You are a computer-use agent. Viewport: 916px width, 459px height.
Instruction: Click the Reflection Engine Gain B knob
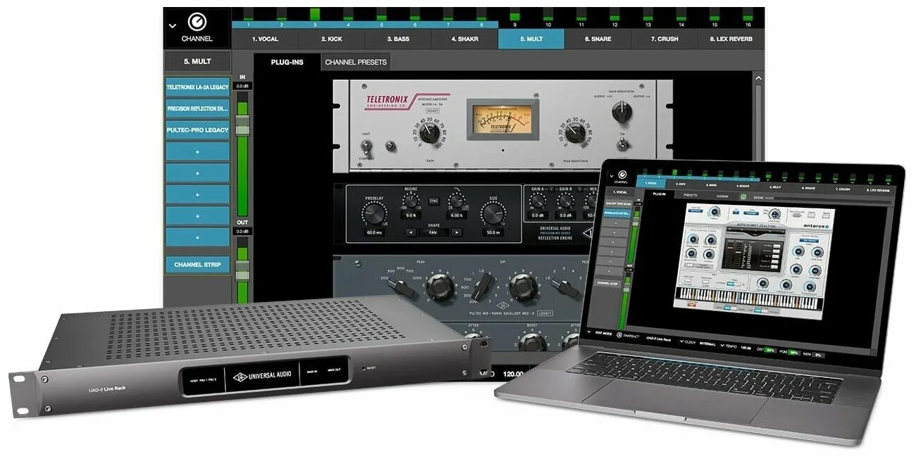point(566,201)
